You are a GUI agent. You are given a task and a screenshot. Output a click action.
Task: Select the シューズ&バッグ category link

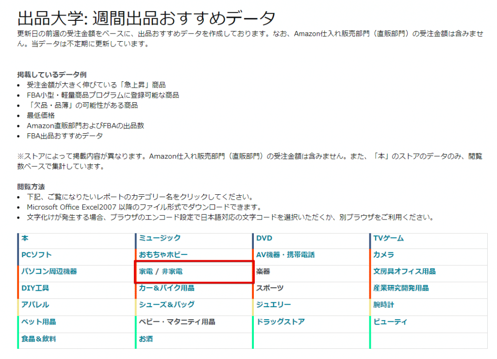166,305
